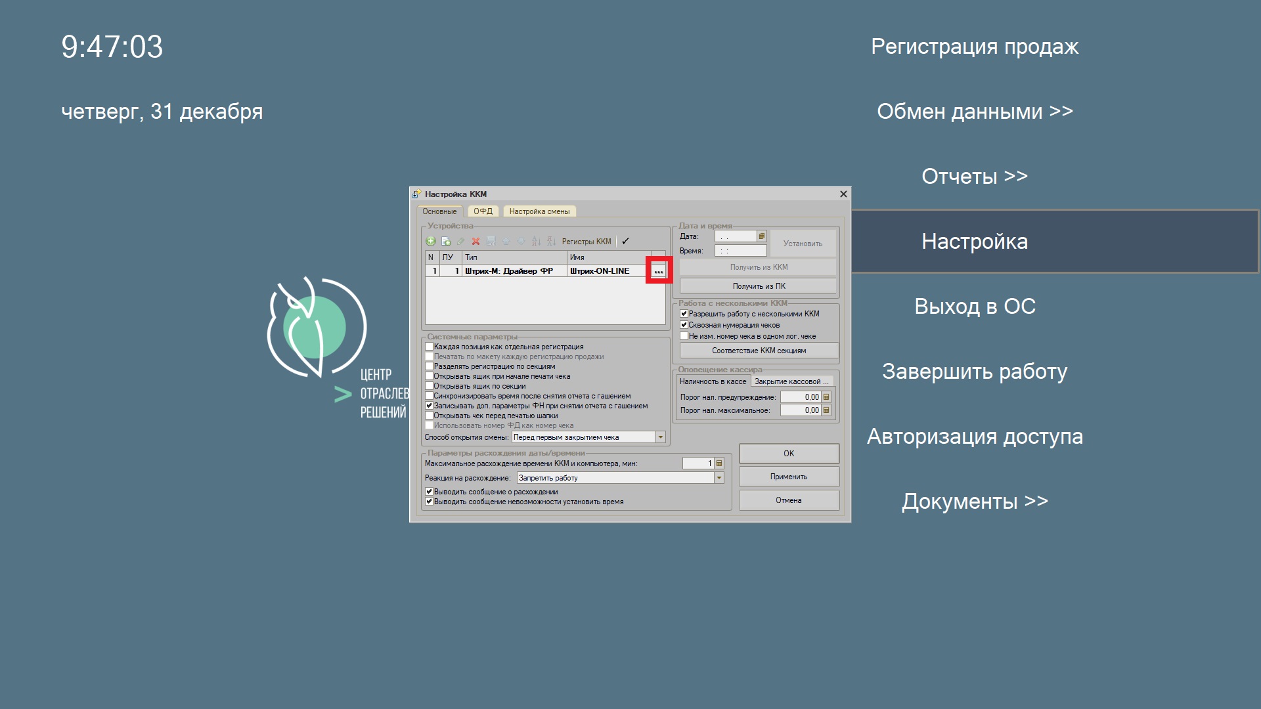1261x709 pixels.
Task: Click the add new device icon in toolbar
Action: click(430, 241)
